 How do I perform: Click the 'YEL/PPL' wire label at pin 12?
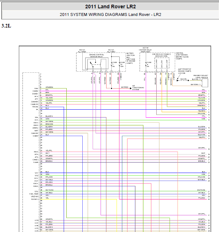[x=49, y=103]
